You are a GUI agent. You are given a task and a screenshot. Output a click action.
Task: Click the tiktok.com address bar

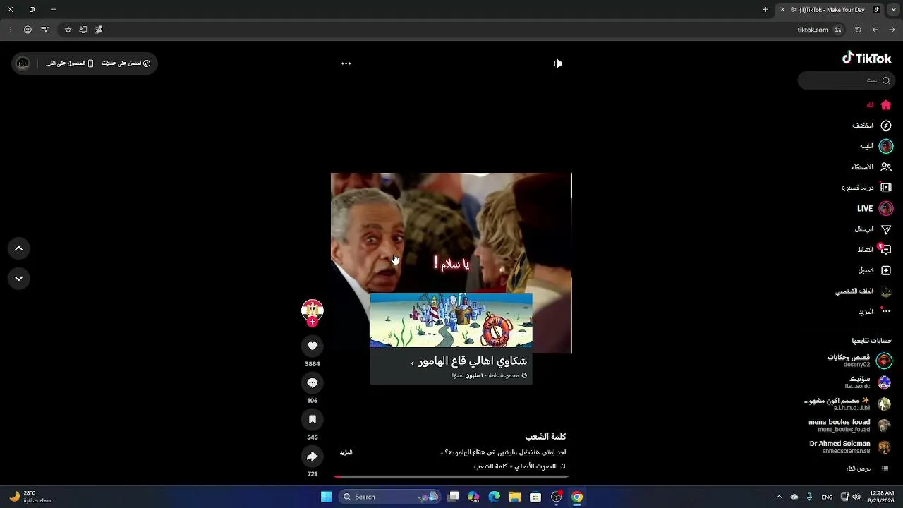(813, 30)
